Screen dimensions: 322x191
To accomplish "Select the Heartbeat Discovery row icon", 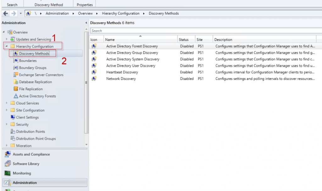I will 94,72.
